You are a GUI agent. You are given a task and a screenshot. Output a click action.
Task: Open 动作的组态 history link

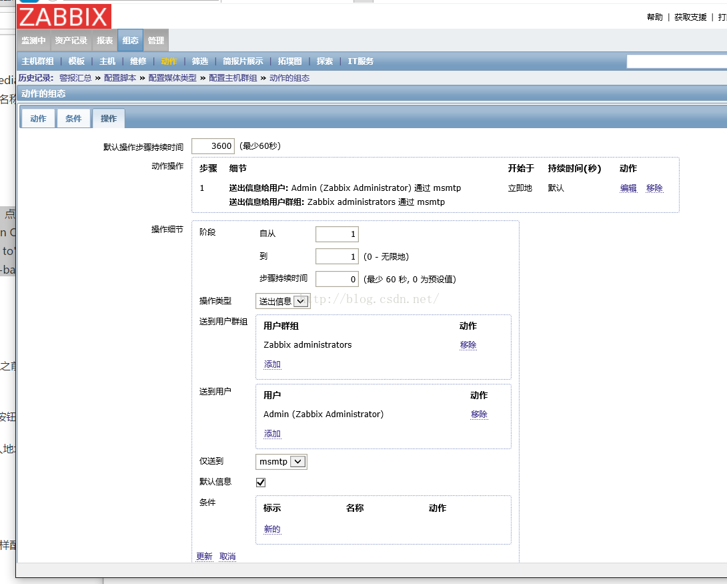[x=289, y=78]
